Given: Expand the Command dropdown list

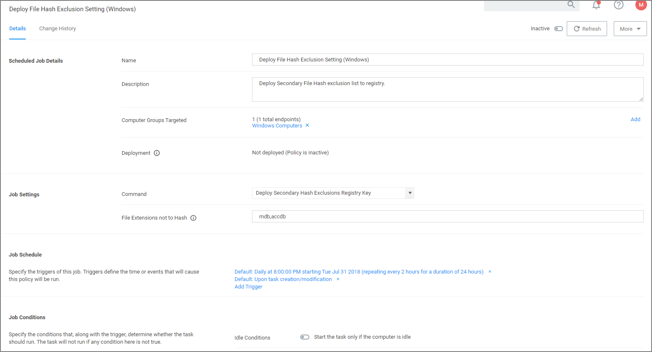Looking at the screenshot, I should [x=410, y=193].
